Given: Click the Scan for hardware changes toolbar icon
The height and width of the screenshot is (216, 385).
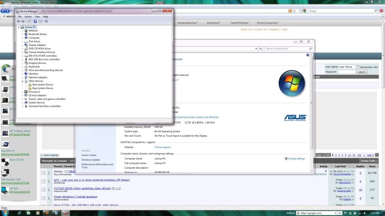Looking at the screenshot, I should click(46, 21).
